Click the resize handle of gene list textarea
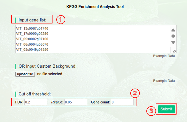The width and height of the screenshot is (187, 122). point(174,51)
